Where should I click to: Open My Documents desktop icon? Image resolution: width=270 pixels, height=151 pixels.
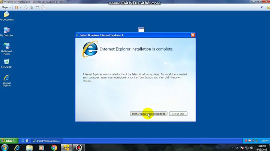[x=6, y=16]
